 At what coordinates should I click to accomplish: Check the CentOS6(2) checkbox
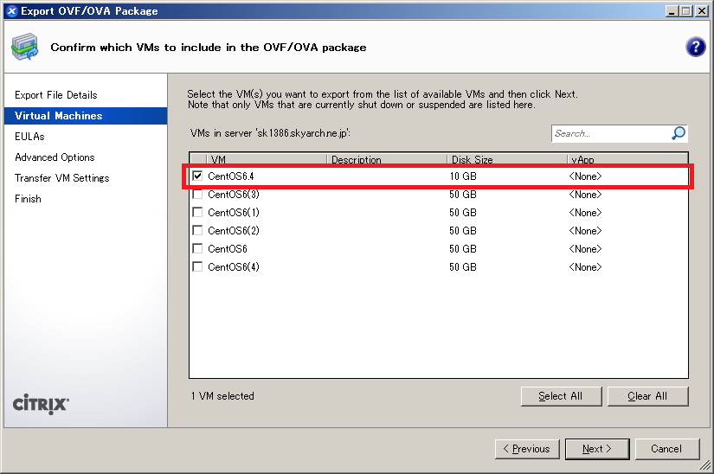coord(197,231)
